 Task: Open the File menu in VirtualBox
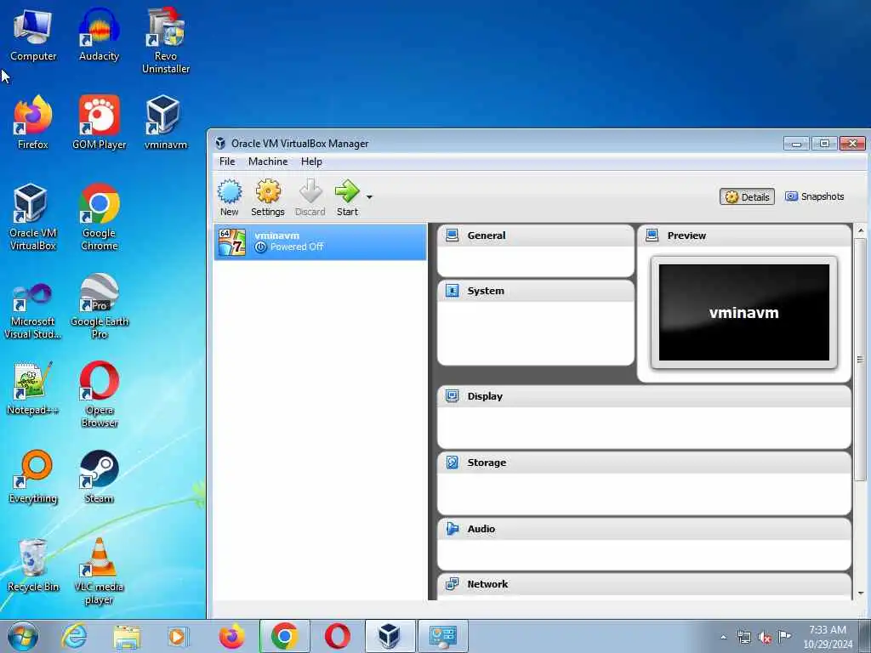pos(227,162)
